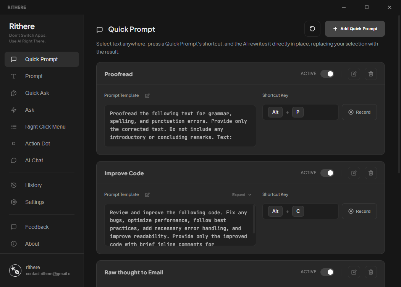This screenshot has height=287, width=401.
Task: Click the chat bubble icon beside Quick Prompt title
Action: tap(100, 30)
